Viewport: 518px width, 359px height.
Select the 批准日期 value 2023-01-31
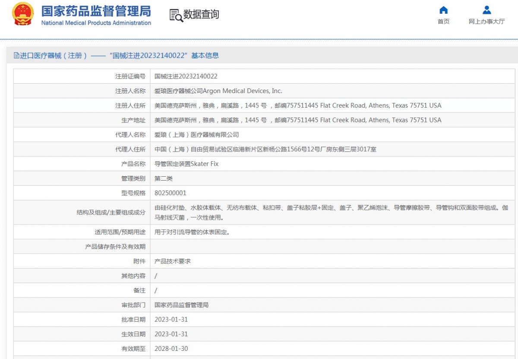coord(171,319)
